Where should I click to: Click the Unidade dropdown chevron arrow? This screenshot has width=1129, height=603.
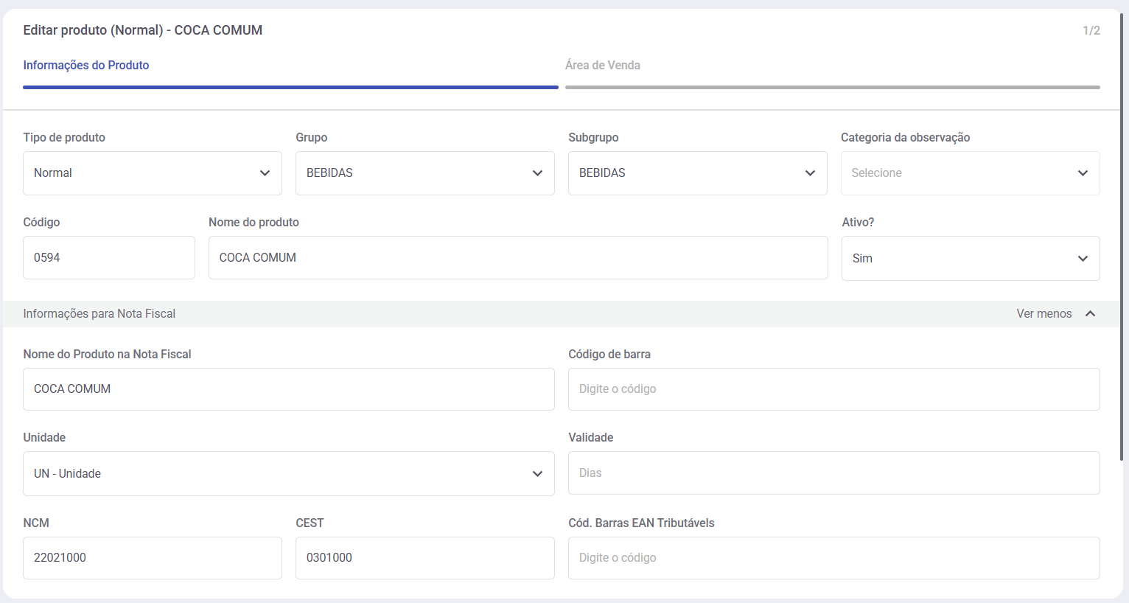point(537,474)
